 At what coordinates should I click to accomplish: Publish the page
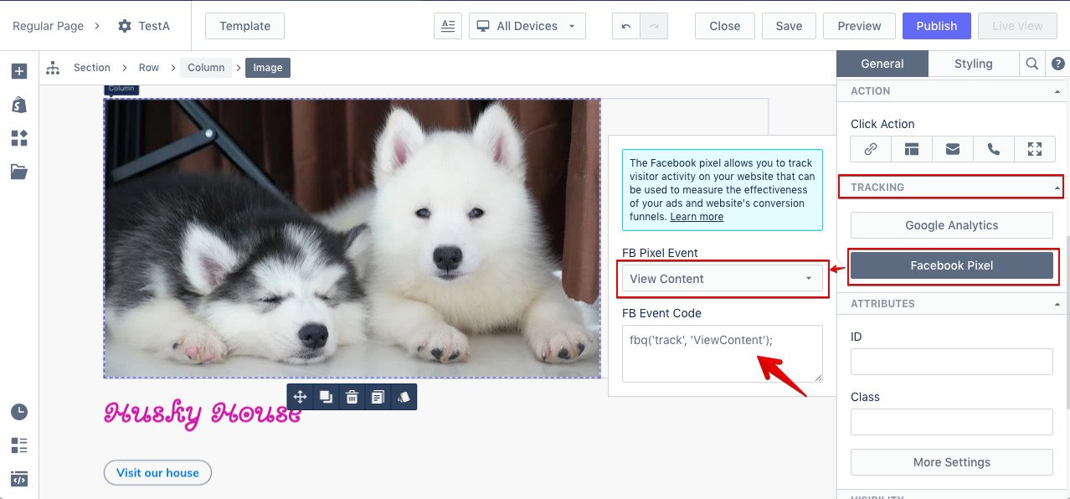click(937, 26)
